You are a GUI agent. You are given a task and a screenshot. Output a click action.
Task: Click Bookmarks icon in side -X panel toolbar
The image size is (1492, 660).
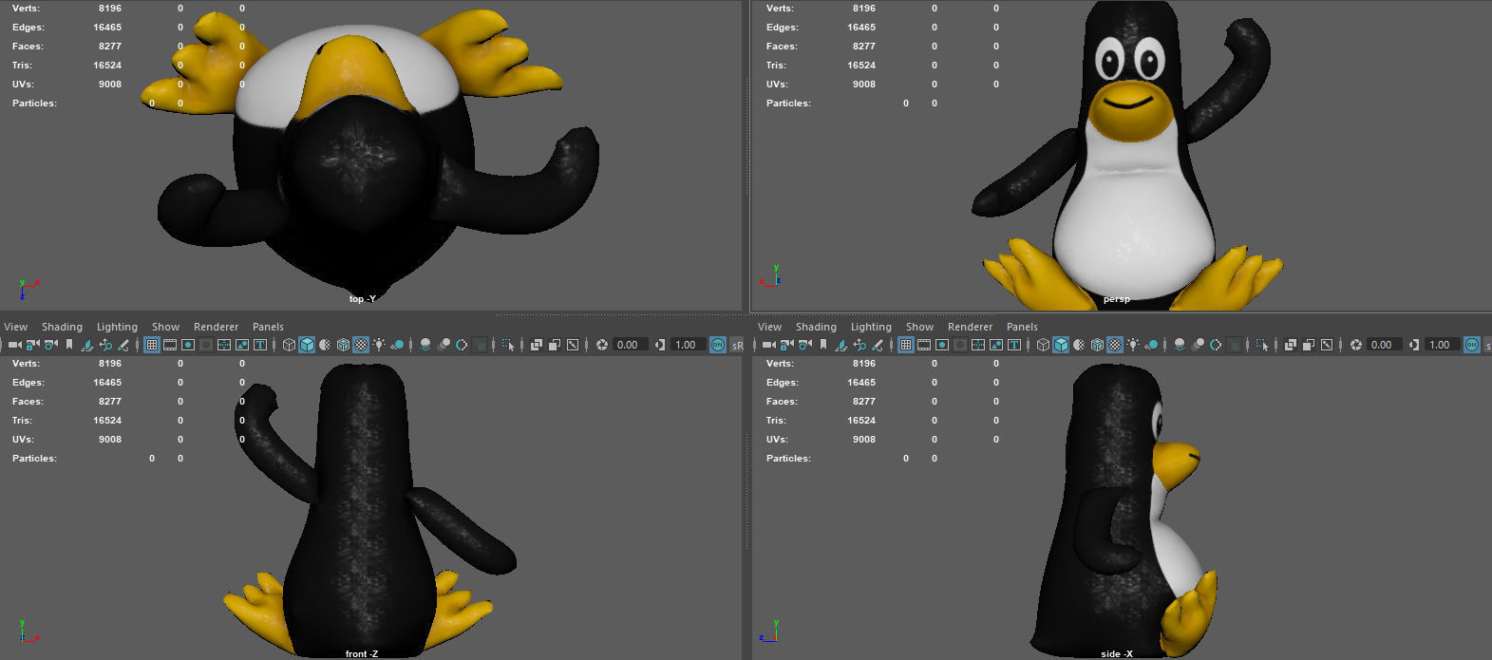coord(823,345)
